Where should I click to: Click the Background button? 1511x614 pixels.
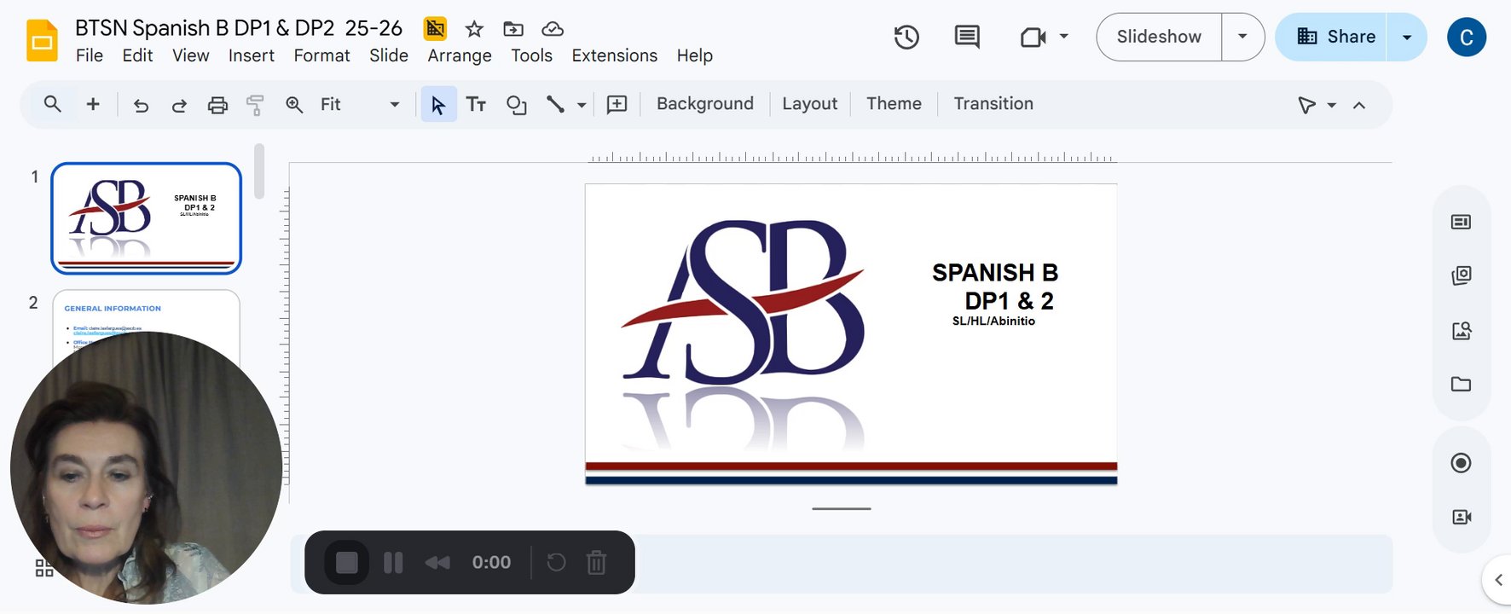(705, 104)
